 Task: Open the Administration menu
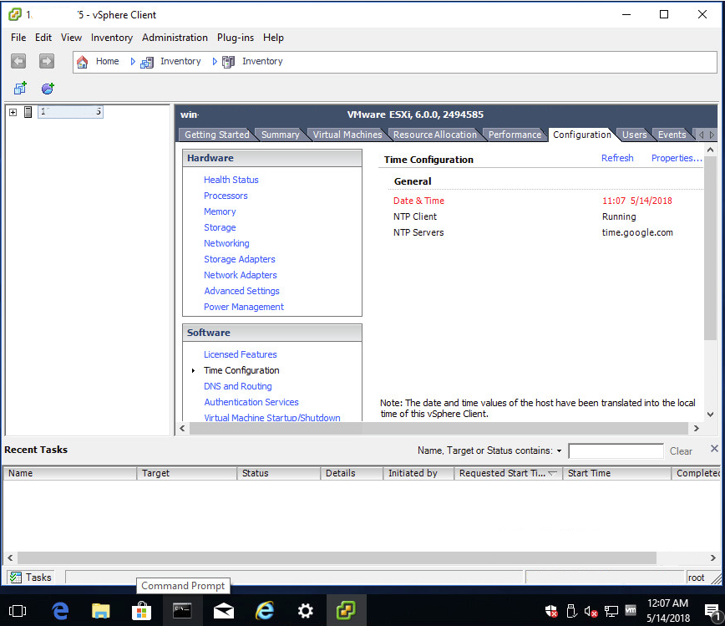click(x=175, y=38)
